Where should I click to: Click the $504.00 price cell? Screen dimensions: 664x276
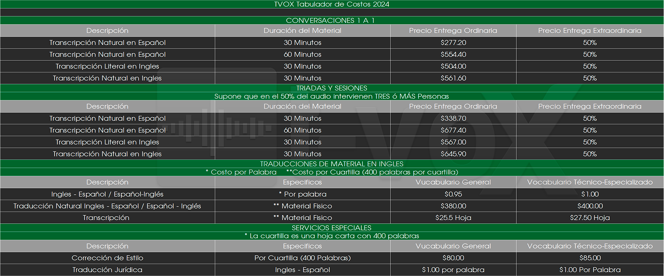coord(453,66)
